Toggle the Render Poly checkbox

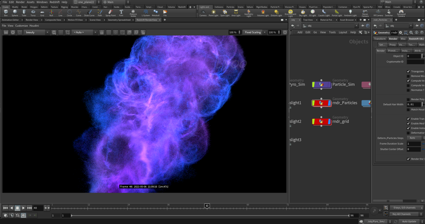click(408, 99)
